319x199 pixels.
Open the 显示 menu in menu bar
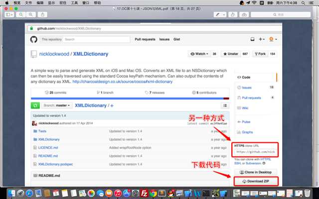pos(51,3)
